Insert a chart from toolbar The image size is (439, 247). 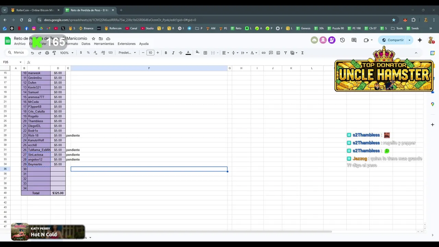pos(278,53)
